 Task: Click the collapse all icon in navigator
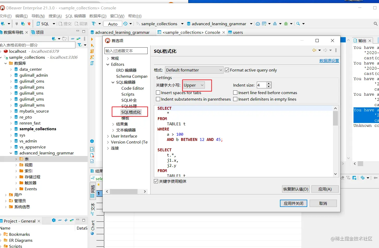tap(73, 39)
